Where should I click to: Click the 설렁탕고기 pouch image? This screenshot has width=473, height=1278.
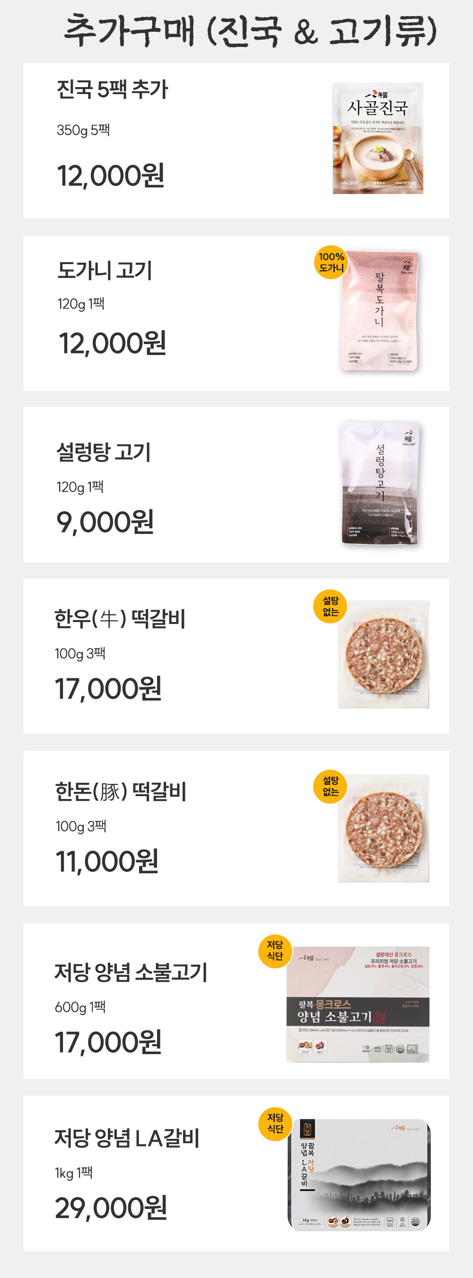click(380, 483)
